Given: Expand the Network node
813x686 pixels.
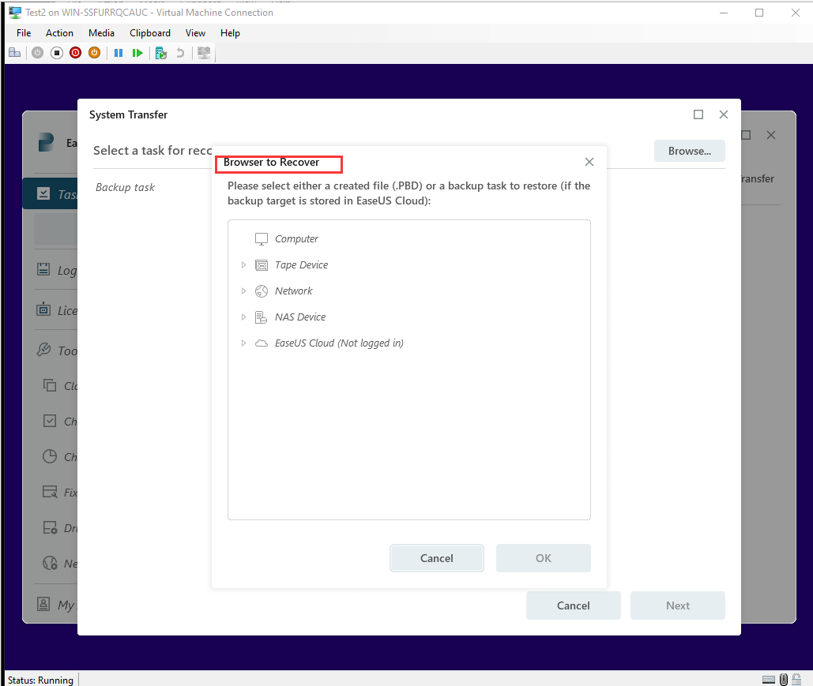Looking at the screenshot, I should [x=243, y=291].
